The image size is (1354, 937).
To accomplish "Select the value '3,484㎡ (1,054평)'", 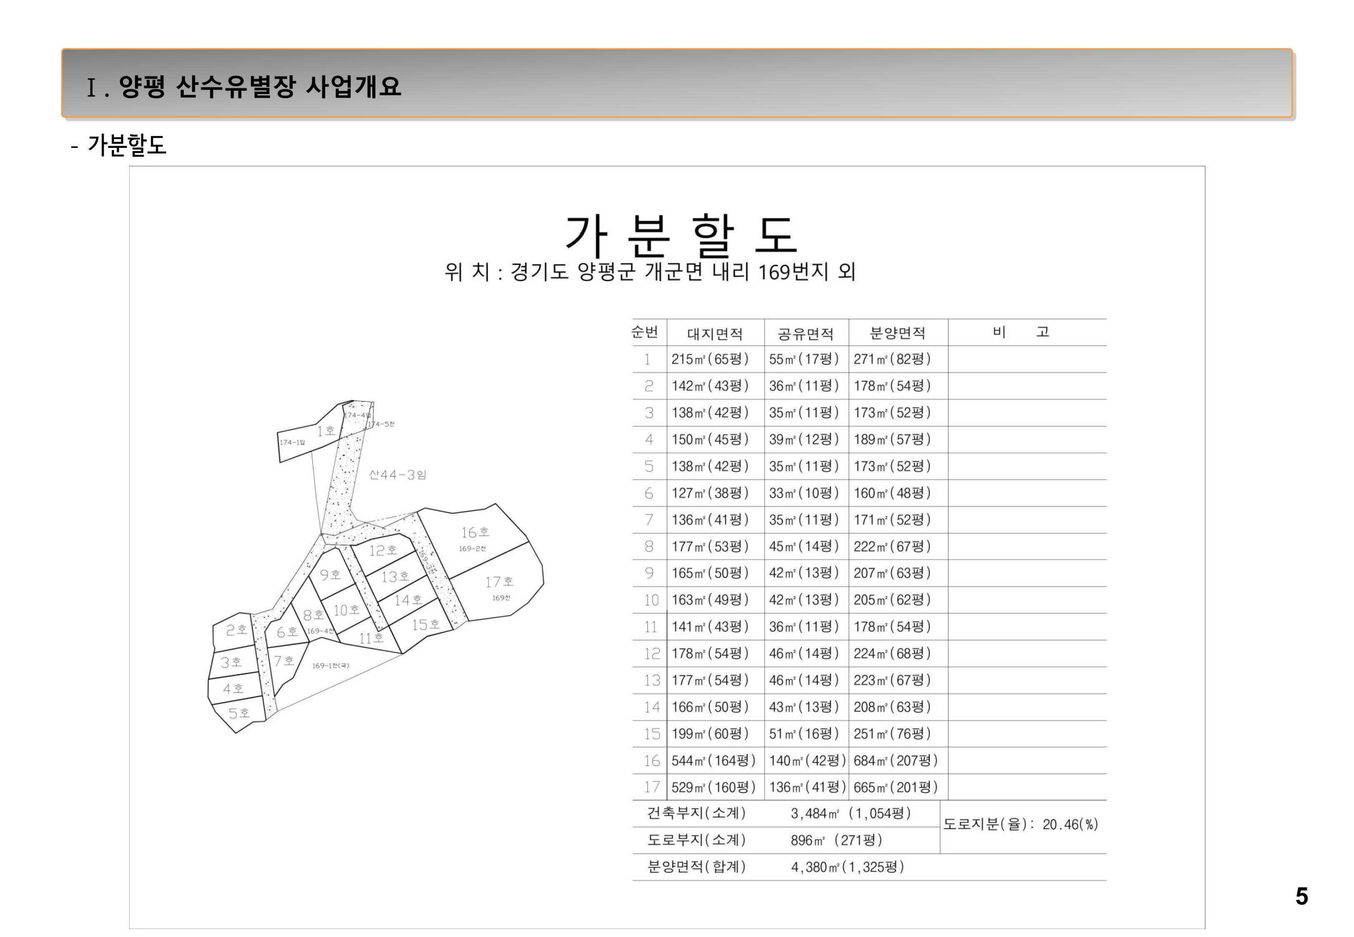I will pyautogui.click(x=851, y=814).
